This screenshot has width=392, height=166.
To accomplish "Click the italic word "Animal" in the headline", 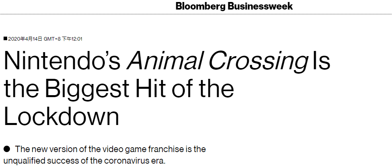I will tap(165, 62).
